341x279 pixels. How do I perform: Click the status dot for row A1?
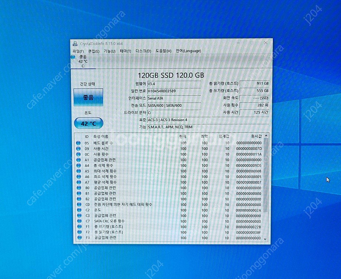[x=78, y=160]
